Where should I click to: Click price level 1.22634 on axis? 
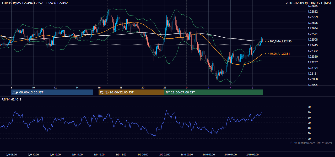point(313,28)
